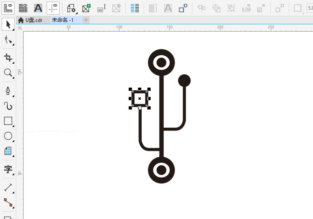Viewport: 313px width, 219px height.
Task: Click the target center icon
Action: [x=216, y=9]
